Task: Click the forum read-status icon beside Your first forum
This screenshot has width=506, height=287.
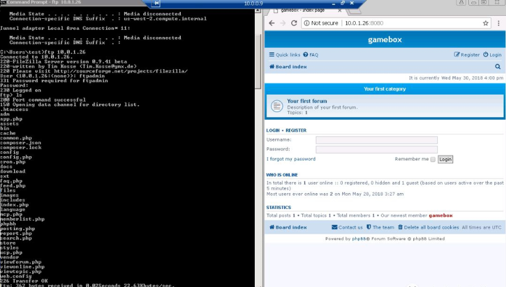Action: pos(277,106)
